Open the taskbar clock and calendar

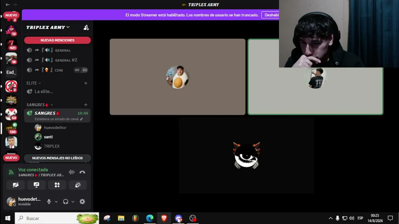[x=375, y=218]
